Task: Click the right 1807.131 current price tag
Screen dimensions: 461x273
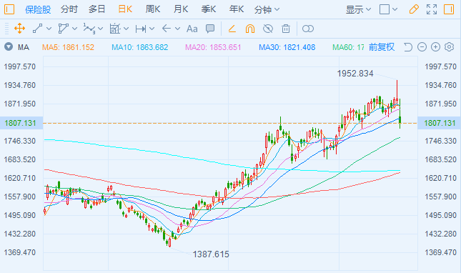Action: pos(440,123)
